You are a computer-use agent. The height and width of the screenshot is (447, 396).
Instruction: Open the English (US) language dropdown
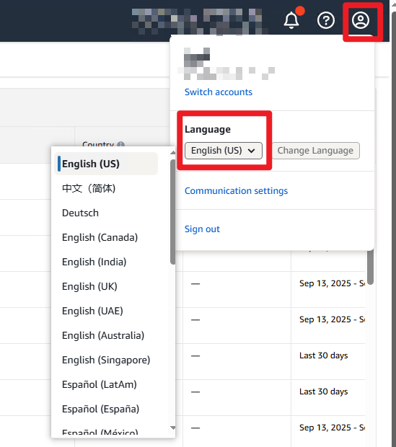coord(224,151)
